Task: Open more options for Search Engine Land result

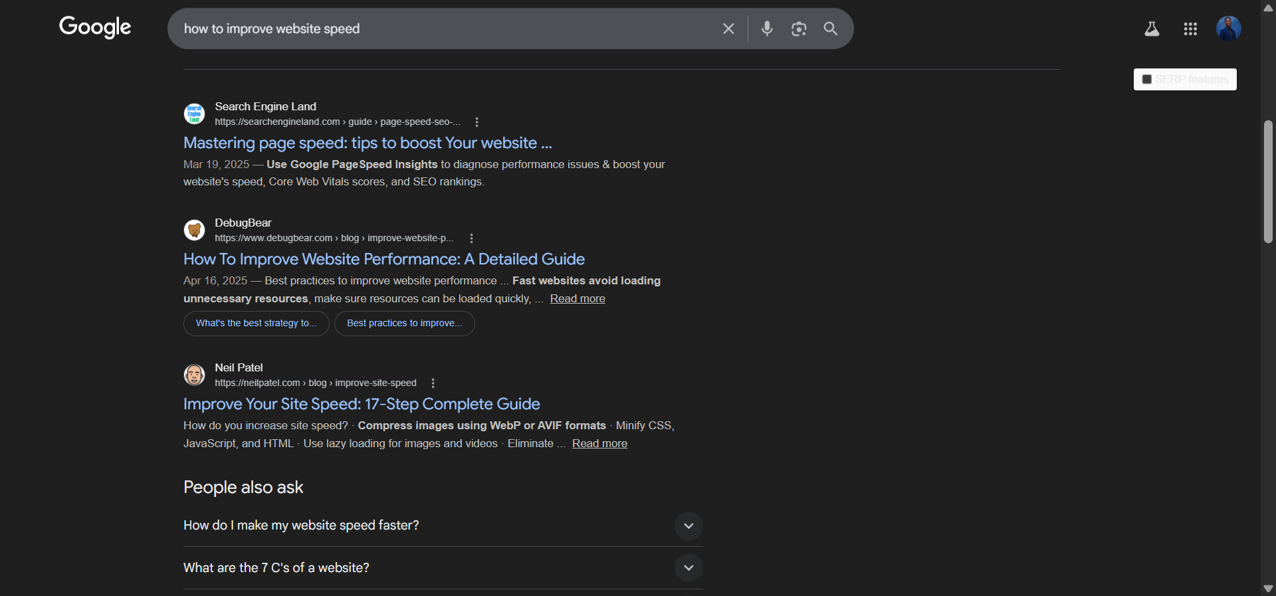Action: [x=477, y=122]
